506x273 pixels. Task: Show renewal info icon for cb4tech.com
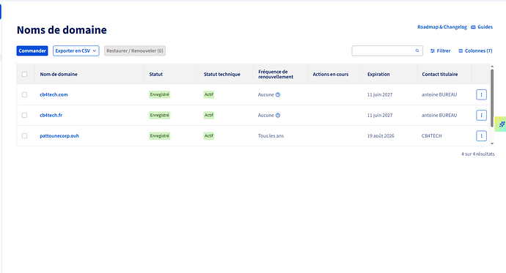pyautogui.click(x=278, y=94)
